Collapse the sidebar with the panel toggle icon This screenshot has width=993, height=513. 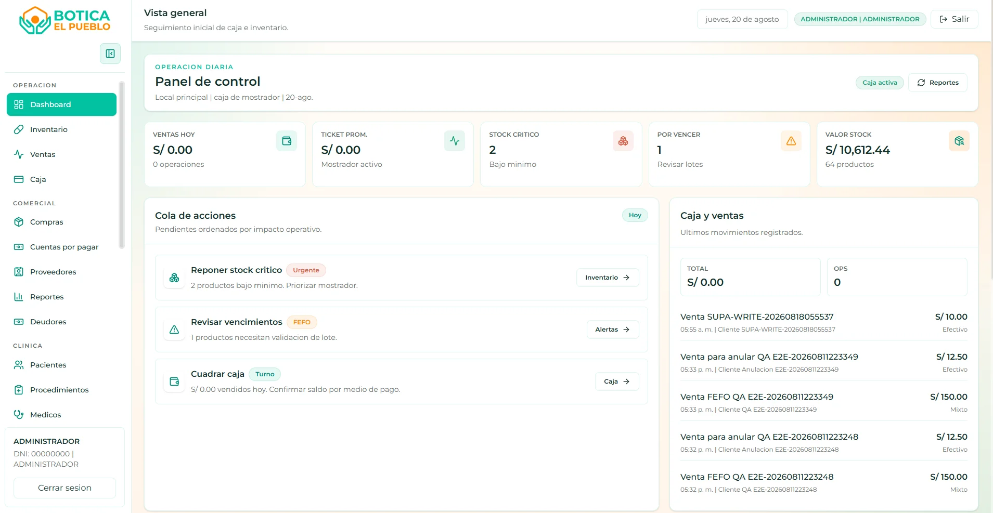click(x=110, y=54)
